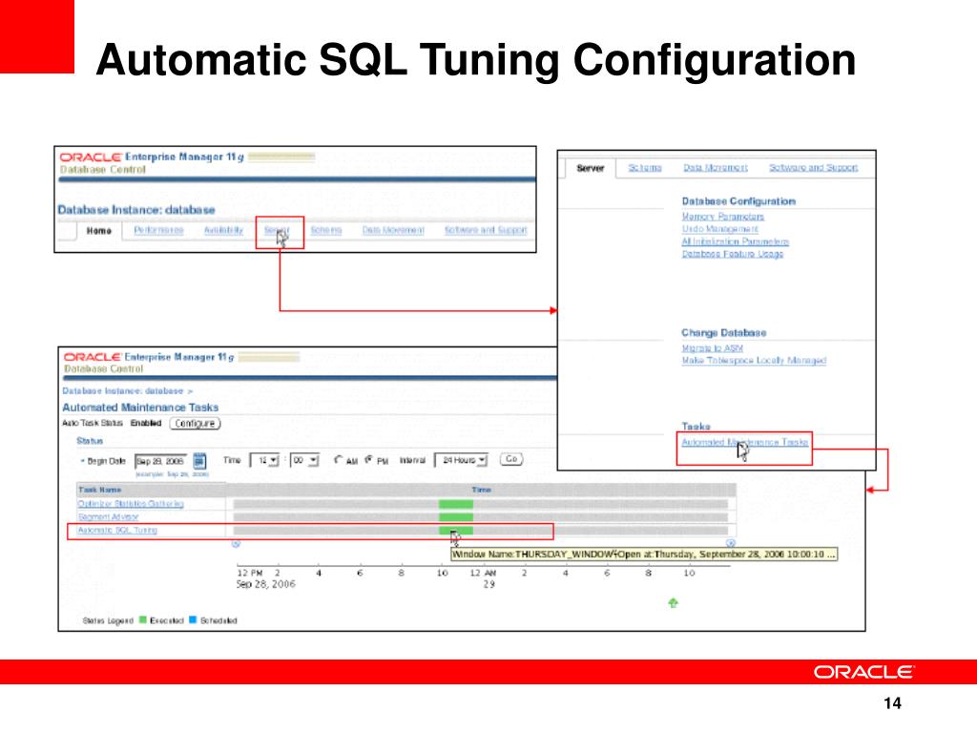Click the green Executed legend swatch
Screen dimensions: 977x733
143,619
